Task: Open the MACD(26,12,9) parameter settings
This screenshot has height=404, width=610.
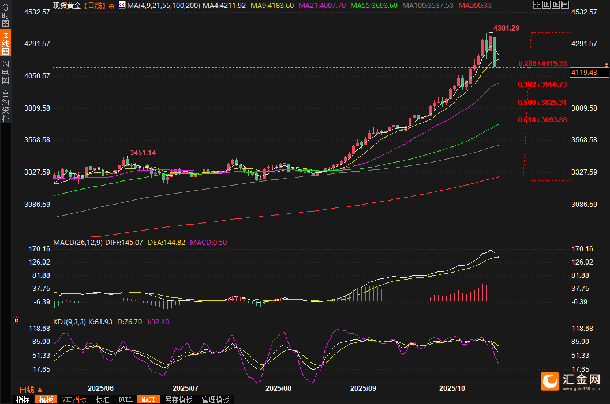Action: tap(78, 243)
